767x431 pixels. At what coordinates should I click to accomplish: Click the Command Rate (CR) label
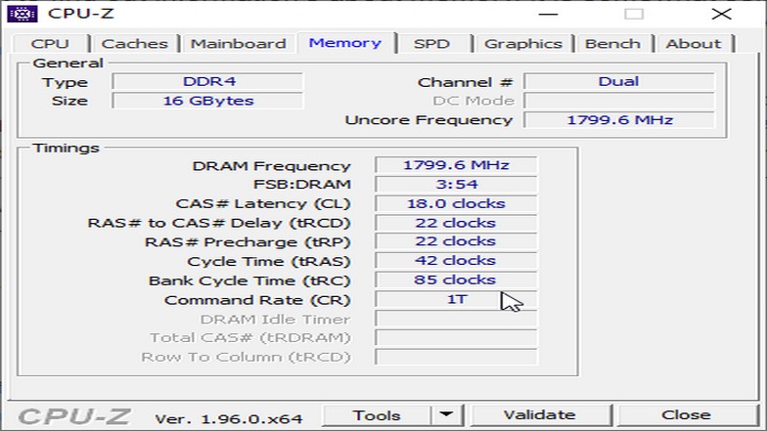[x=257, y=300]
